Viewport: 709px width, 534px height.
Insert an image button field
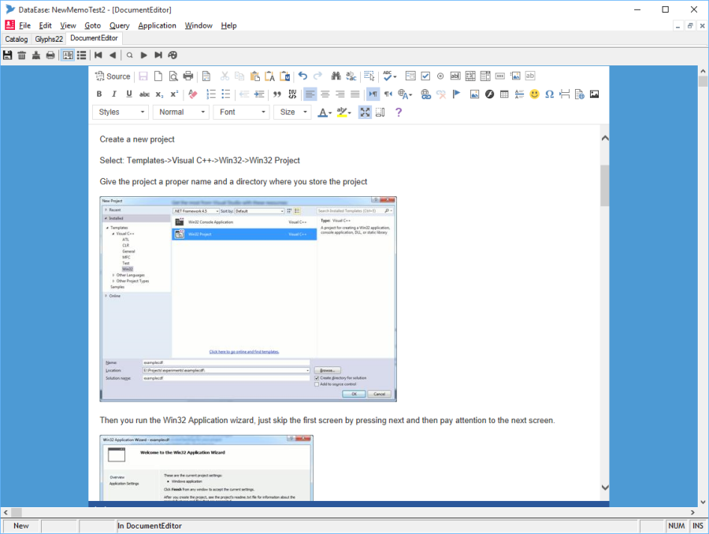click(x=515, y=76)
